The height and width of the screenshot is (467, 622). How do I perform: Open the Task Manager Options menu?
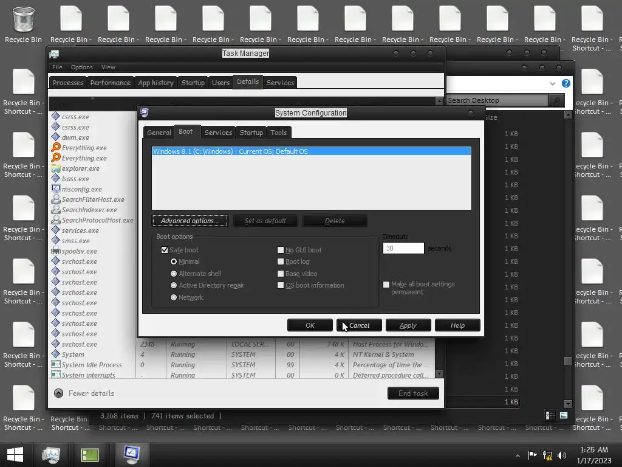point(82,67)
